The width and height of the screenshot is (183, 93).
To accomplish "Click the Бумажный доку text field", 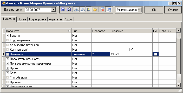I will coord(127,10).
